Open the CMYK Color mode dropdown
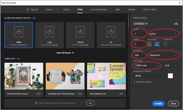The width and height of the screenshot is (183, 110). [147, 65]
